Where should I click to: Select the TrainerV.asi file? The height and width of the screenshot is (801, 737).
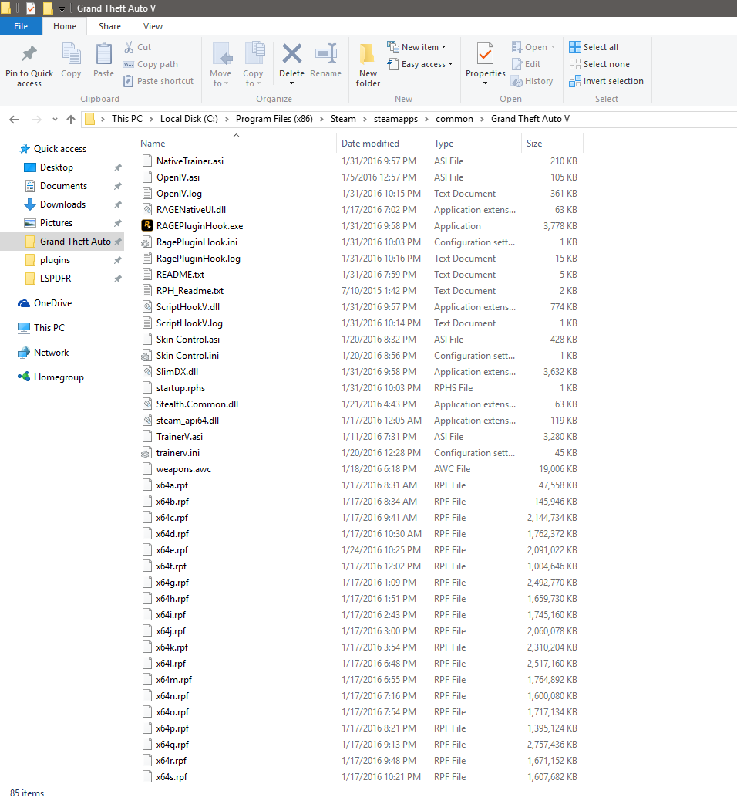(x=179, y=437)
